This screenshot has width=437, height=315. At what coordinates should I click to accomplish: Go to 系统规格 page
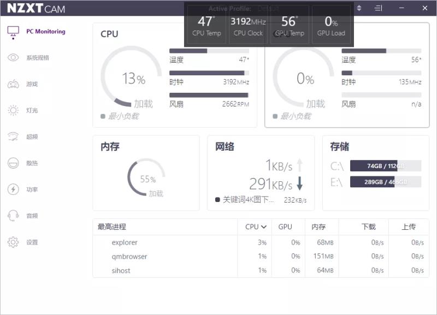pyautogui.click(x=38, y=58)
